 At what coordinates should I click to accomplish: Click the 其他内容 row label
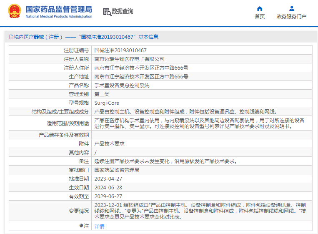(79, 152)
